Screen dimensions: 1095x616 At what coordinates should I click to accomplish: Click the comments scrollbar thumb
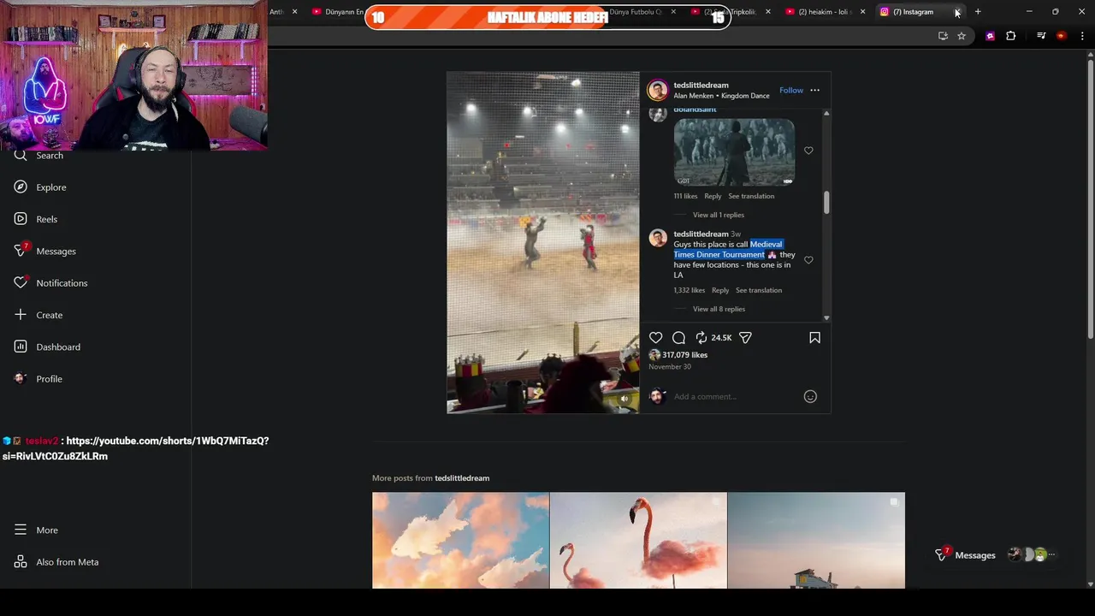[x=826, y=203]
